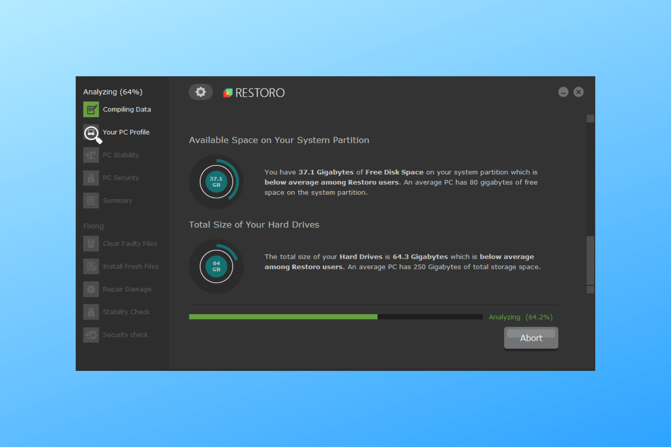671x447 pixels.
Task: Click the "Fixing" section heading
Action: click(93, 226)
